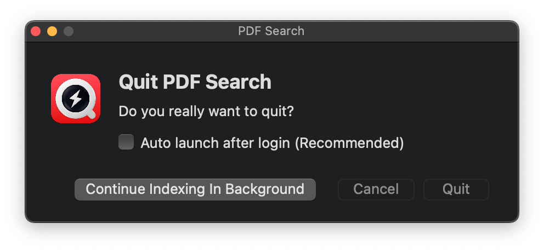This screenshot has width=544, height=252.
Task: Click the magnifying glass handle on app icon
Action: click(x=90, y=113)
